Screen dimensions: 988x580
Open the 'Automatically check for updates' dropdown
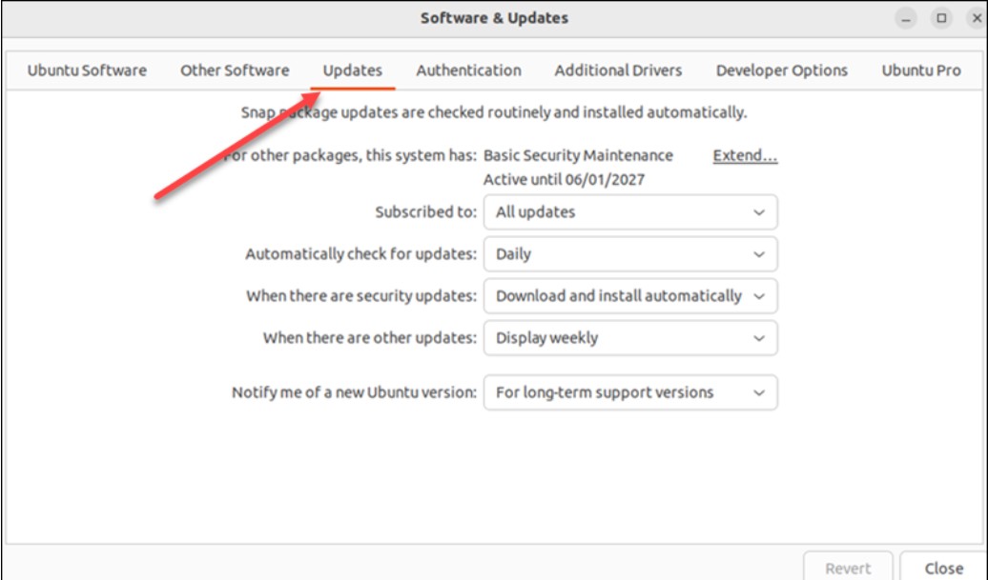click(x=629, y=254)
